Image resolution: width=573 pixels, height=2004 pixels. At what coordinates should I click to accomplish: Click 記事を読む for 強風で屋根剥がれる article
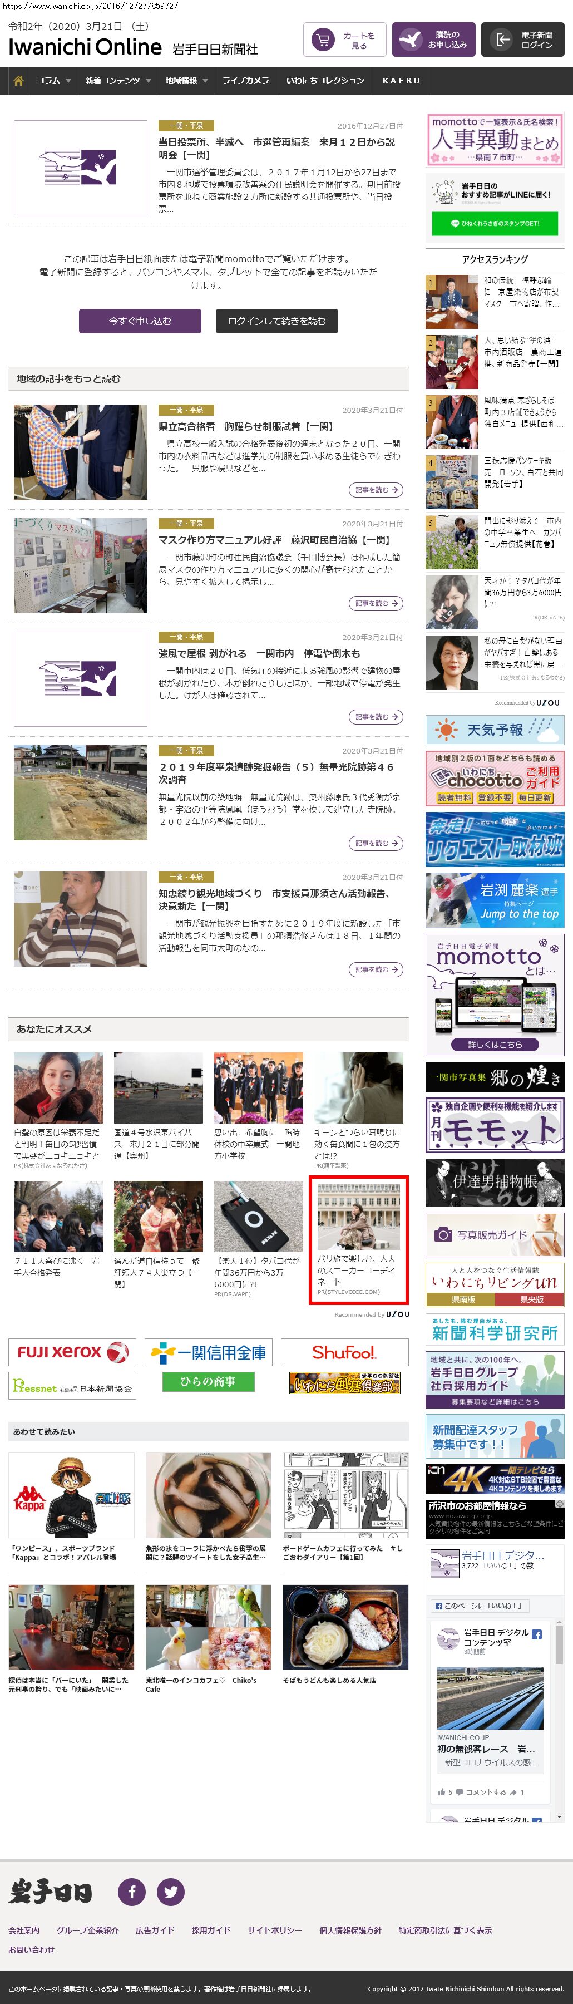(x=376, y=716)
